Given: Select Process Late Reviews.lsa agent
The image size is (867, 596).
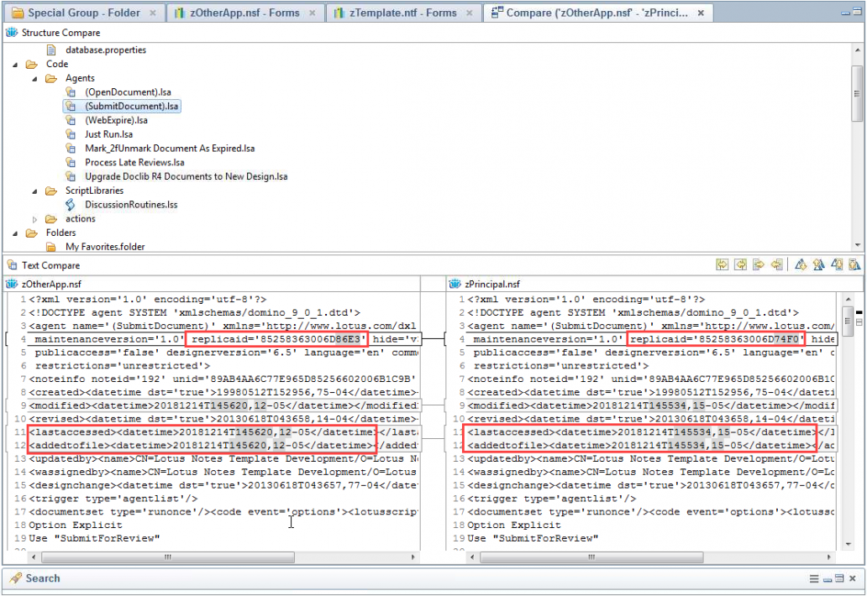Looking at the screenshot, I should coord(134,162).
